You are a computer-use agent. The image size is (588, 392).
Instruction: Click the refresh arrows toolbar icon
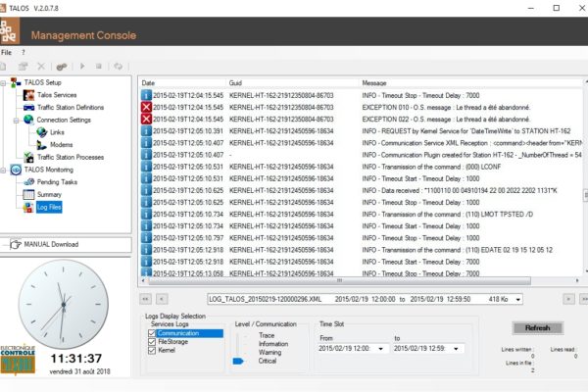point(119,67)
